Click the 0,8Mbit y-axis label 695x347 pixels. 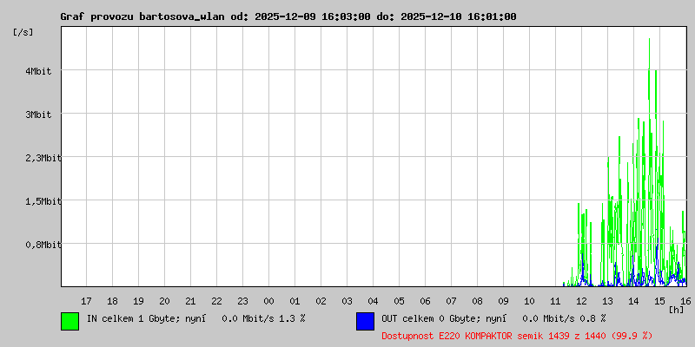(x=43, y=245)
